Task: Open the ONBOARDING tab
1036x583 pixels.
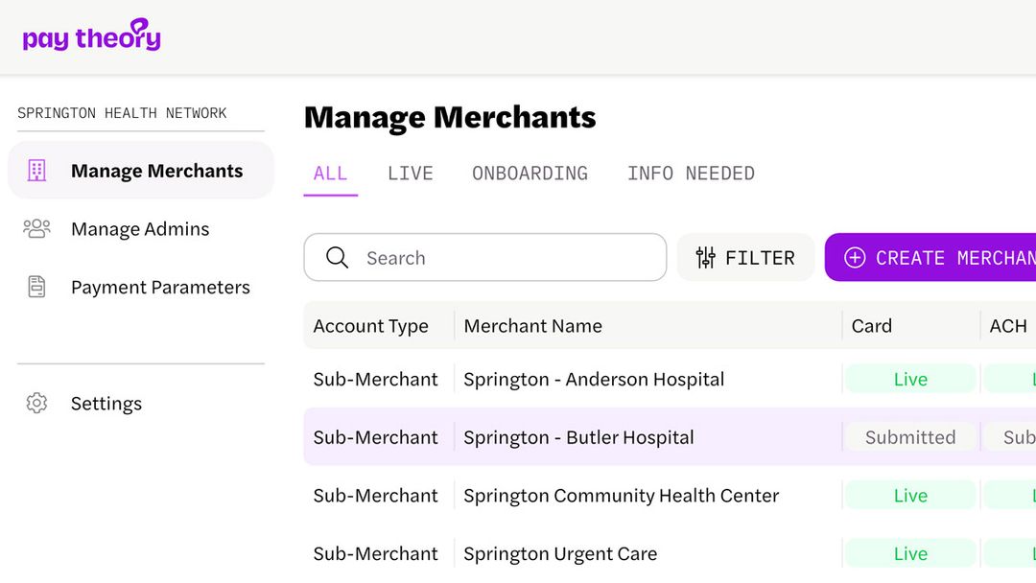Action: 530,173
